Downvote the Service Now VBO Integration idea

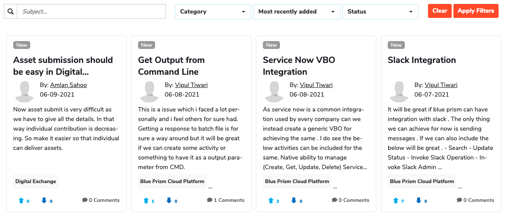pos(294,201)
